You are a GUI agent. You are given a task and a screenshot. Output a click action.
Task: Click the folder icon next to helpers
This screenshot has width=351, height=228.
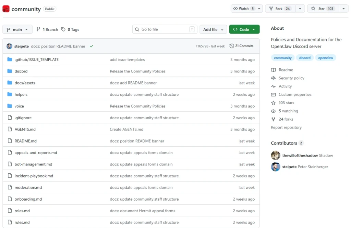(x=9, y=94)
